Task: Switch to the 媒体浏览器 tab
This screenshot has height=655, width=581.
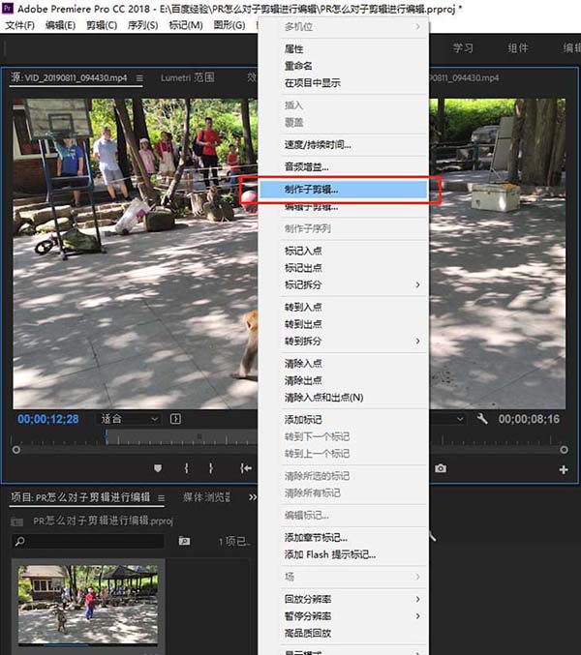Action: pyautogui.click(x=206, y=497)
